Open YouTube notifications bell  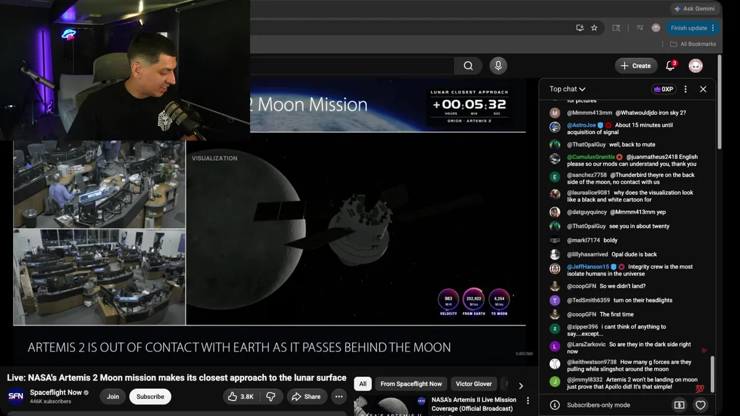point(671,66)
